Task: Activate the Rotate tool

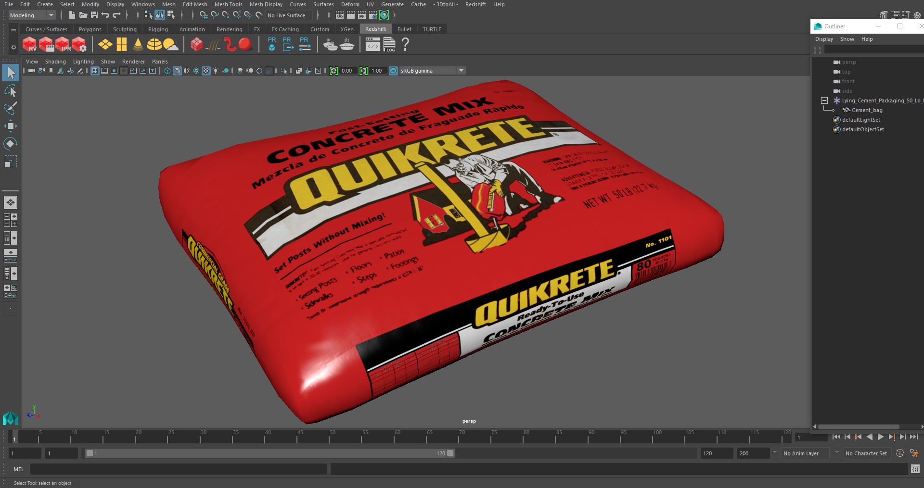Action: 10,144
